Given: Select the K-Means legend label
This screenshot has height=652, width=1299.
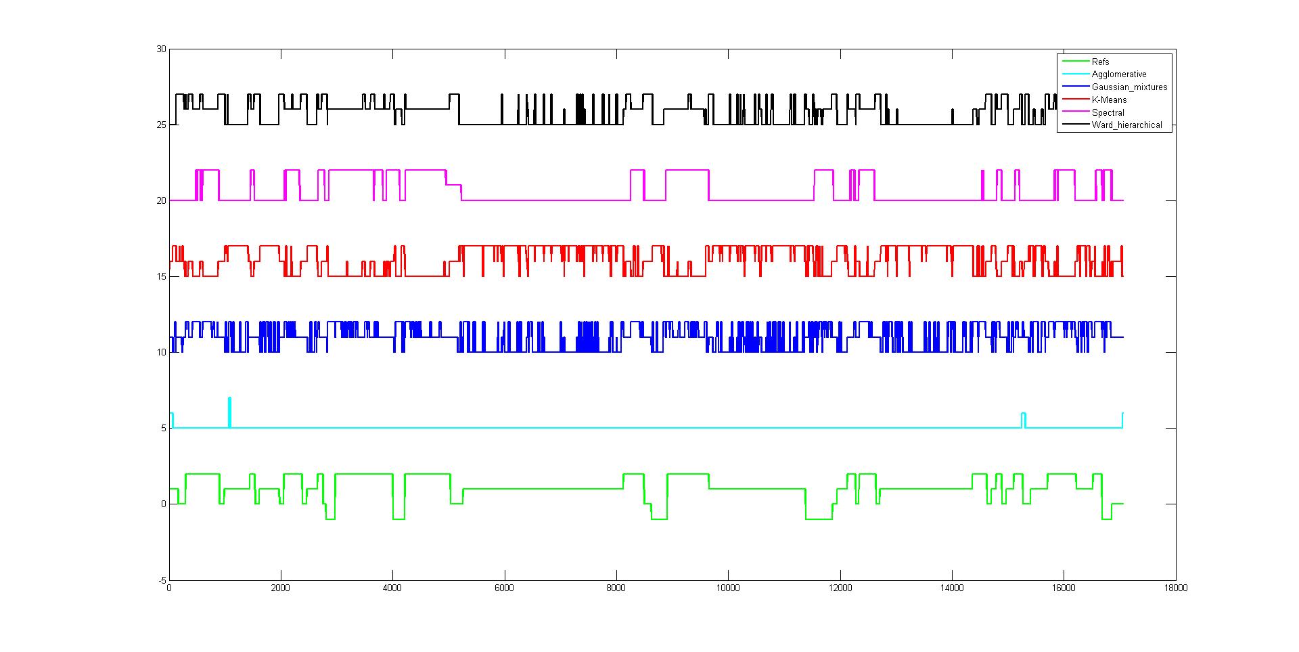Looking at the screenshot, I should click(1109, 100).
